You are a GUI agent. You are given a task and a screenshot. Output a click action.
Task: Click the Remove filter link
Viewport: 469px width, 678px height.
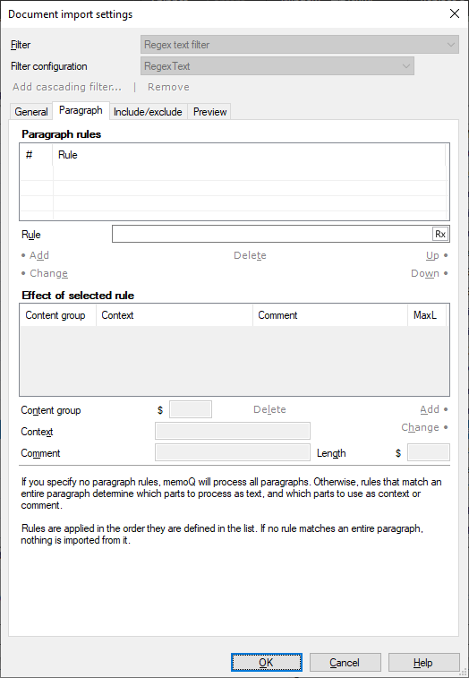point(168,87)
